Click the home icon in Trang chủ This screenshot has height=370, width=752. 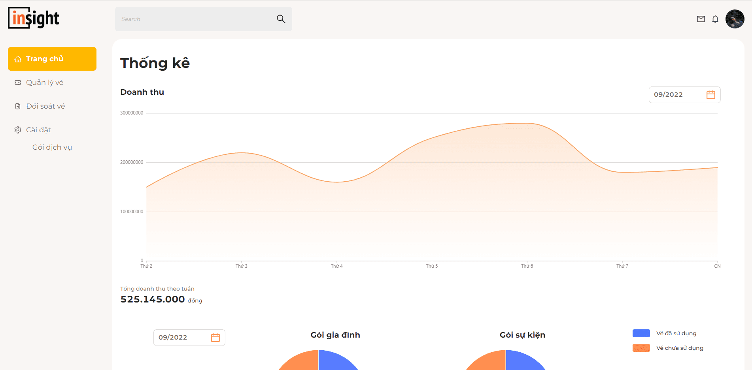[18, 59]
